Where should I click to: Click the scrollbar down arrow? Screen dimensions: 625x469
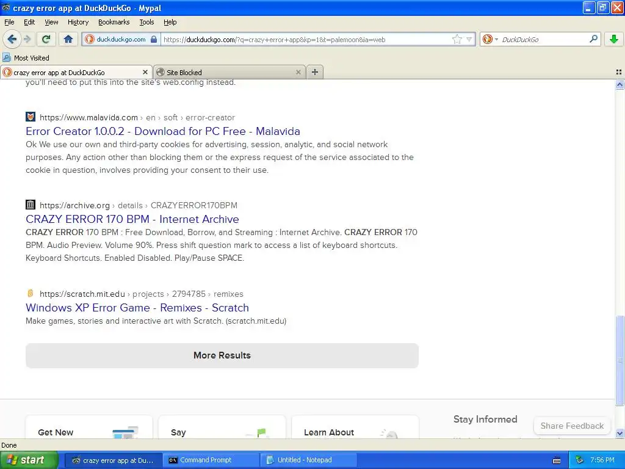pyautogui.click(x=620, y=433)
